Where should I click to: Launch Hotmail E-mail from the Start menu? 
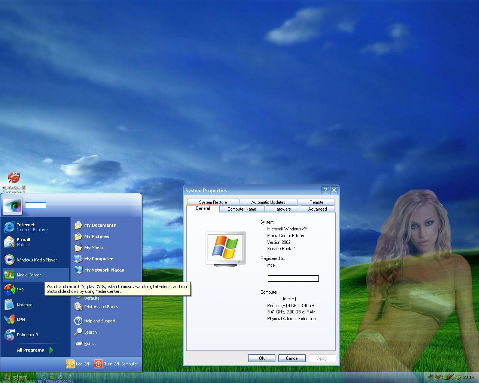[36, 242]
